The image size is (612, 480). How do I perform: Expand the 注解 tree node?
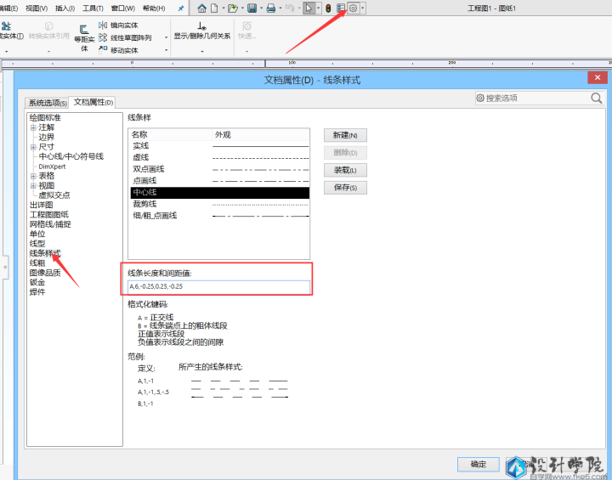click(x=33, y=127)
